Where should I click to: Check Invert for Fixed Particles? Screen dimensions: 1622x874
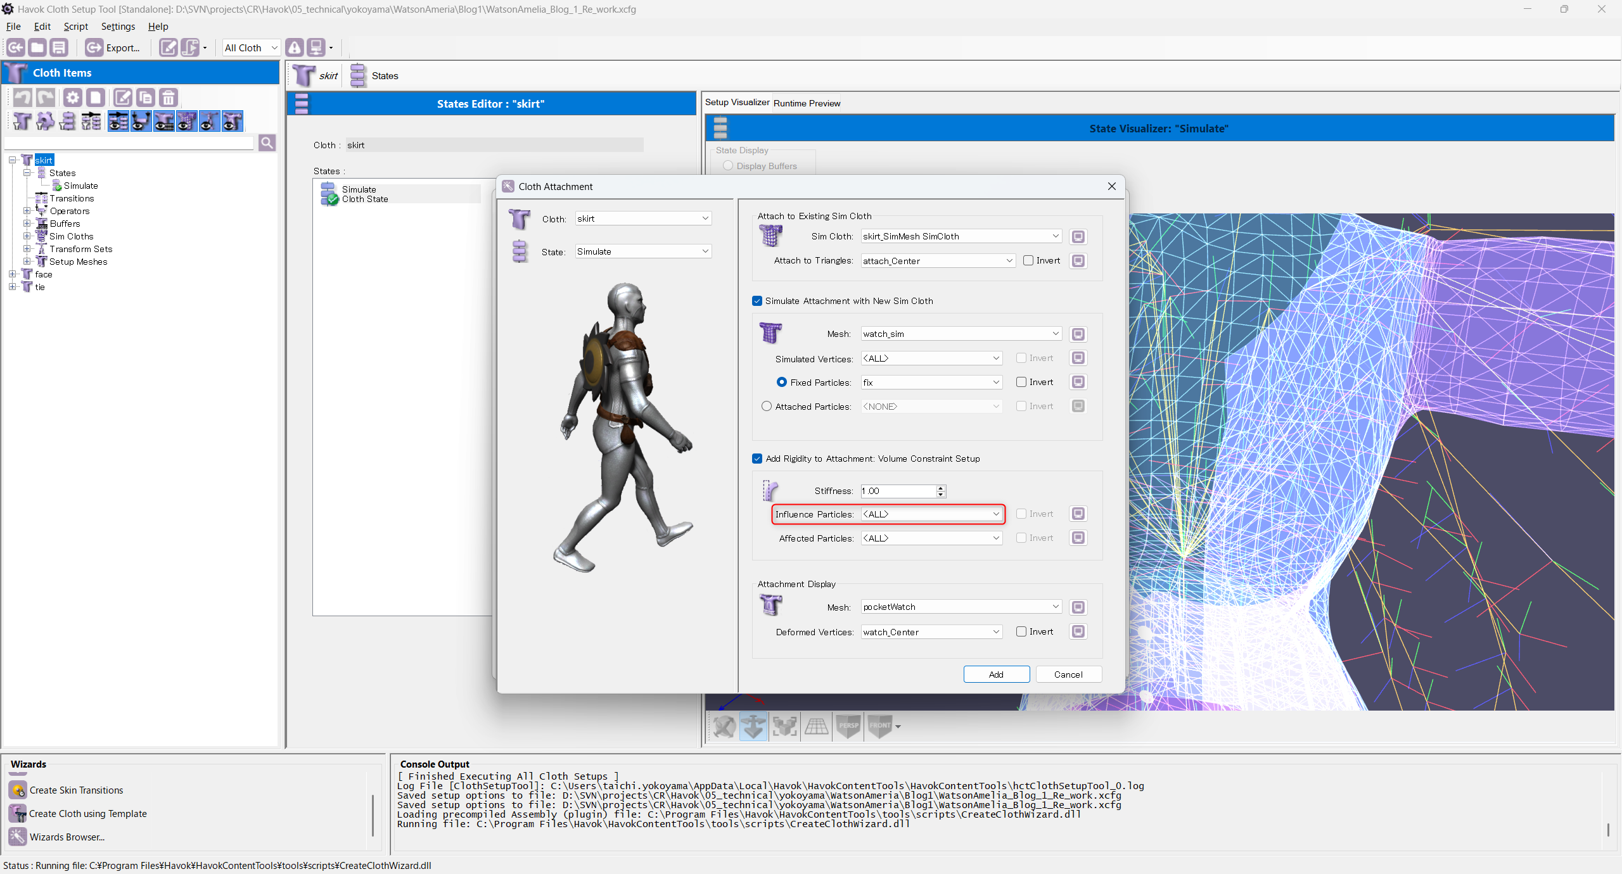pos(1021,382)
